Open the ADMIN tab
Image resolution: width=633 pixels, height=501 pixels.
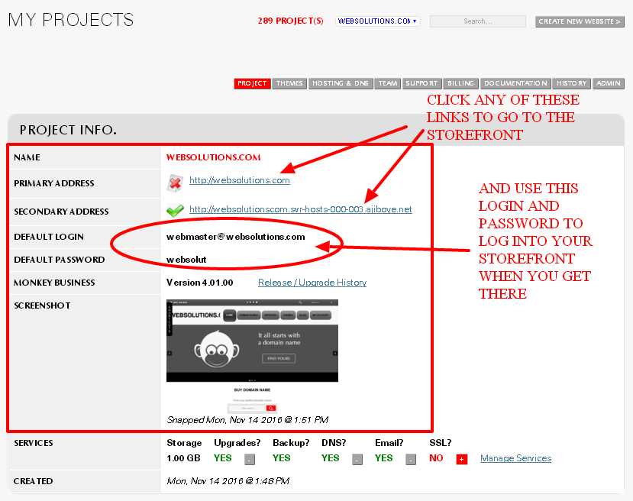point(608,83)
